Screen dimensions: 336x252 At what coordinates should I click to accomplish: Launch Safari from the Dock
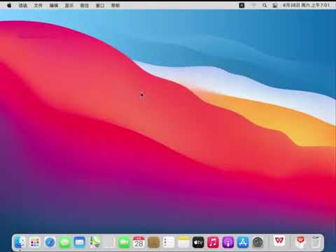tap(50, 242)
